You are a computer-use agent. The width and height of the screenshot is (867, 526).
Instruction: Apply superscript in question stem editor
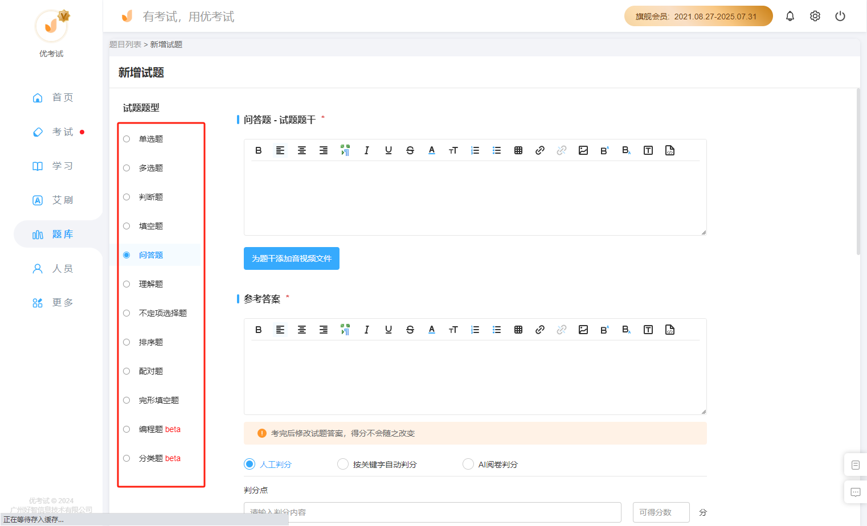[605, 150]
